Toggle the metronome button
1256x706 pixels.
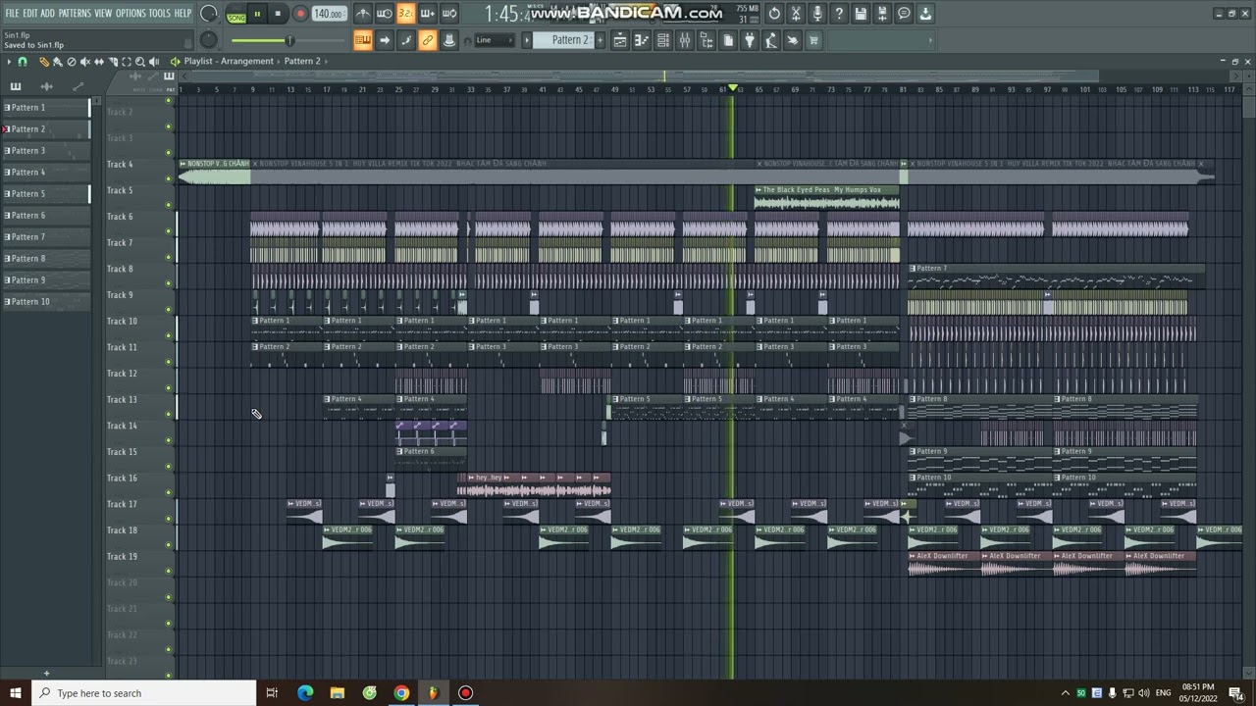coord(363,14)
